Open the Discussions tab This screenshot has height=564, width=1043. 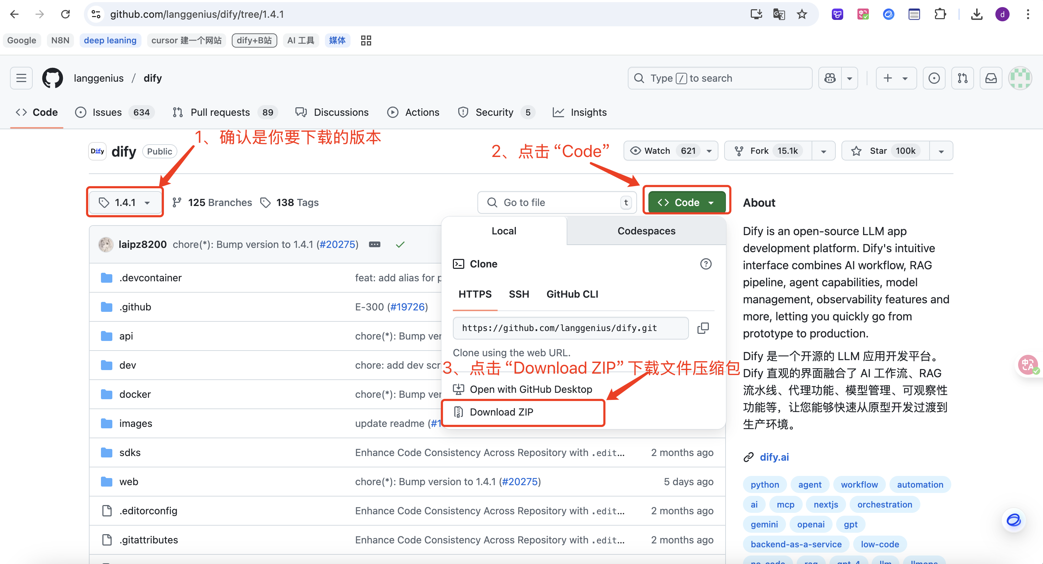click(332, 113)
